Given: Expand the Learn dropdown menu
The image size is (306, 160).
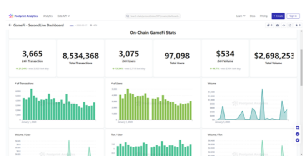Looking at the screenshot, I should click(x=241, y=16).
